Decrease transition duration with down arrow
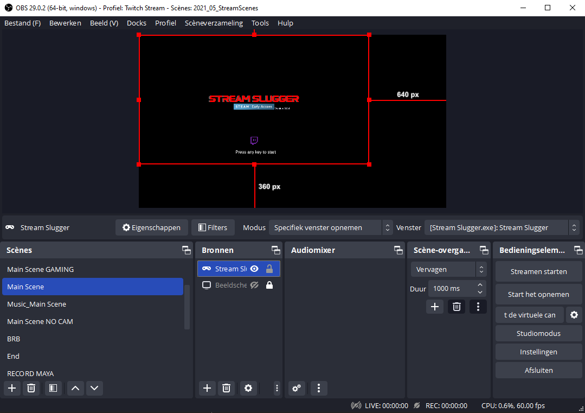Viewport: 585px width, 413px height. [480, 293]
